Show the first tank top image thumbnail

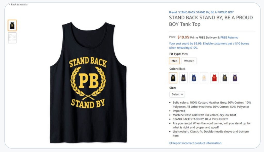tap(12, 25)
